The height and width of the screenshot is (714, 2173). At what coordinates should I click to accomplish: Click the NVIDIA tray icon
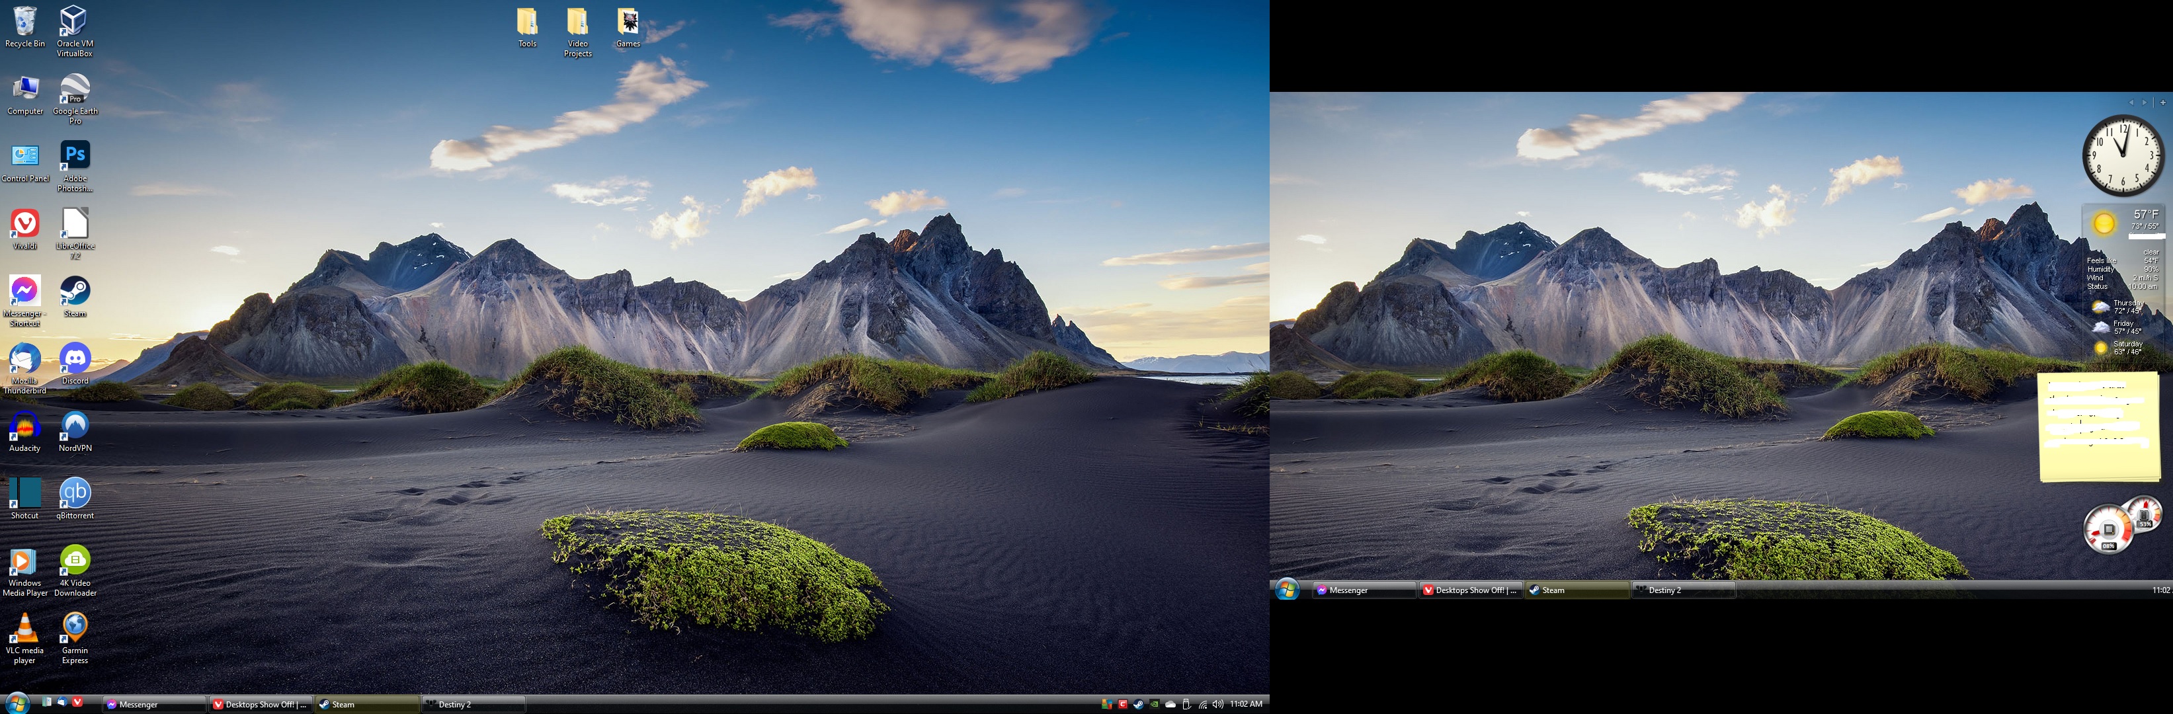point(1154,705)
